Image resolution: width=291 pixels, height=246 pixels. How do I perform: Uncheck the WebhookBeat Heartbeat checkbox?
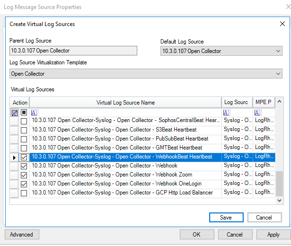(x=24, y=157)
